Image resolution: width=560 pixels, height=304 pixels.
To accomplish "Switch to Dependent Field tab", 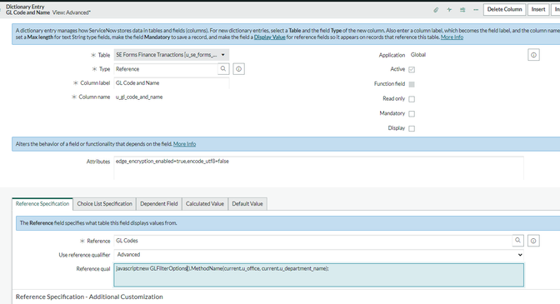I will 159,204.
